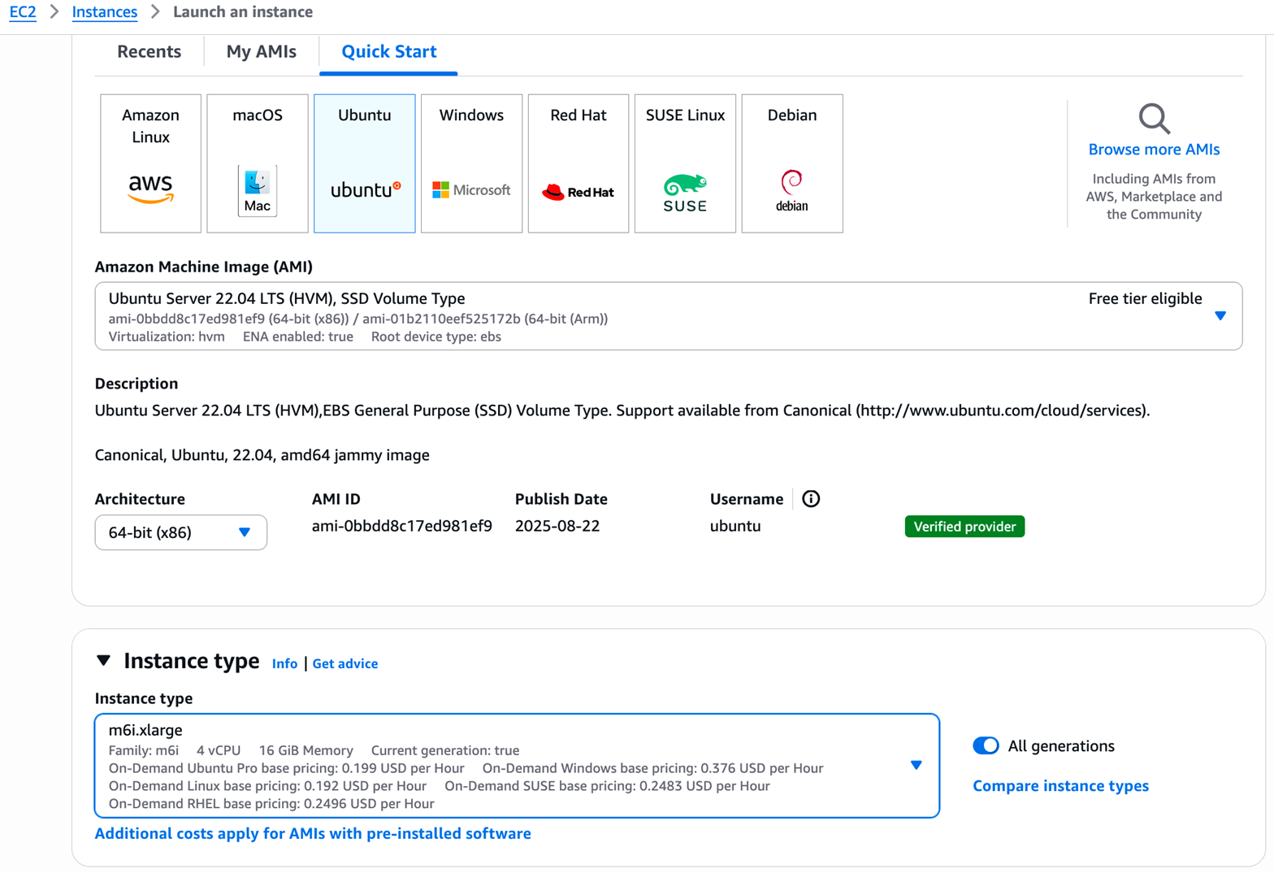Viewport: 1274px width, 873px height.
Task: Select the Amazon Linux AMI card
Action: [150, 163]
